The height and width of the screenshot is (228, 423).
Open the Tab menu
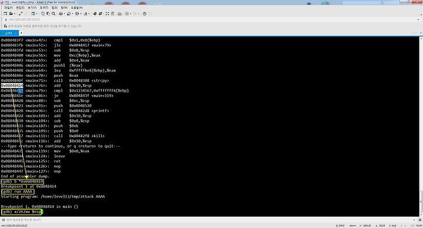55,8
